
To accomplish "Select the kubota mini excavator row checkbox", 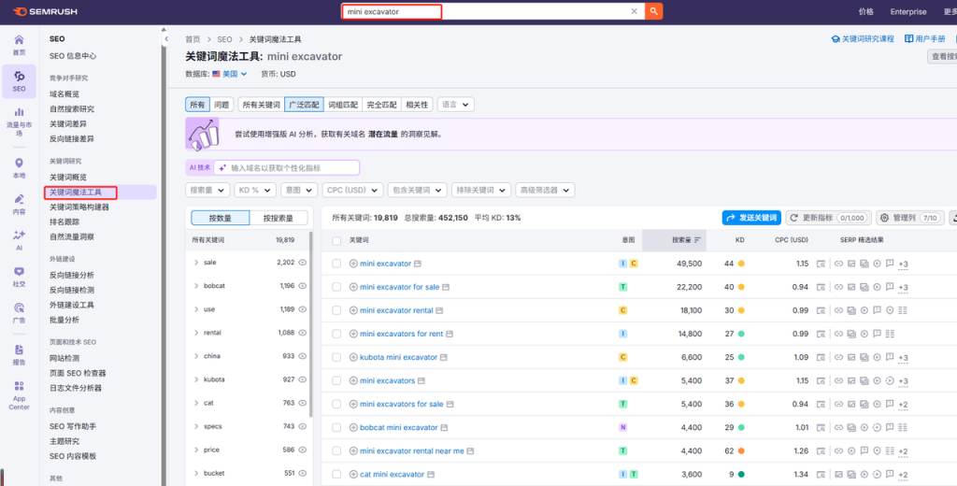I will 336,357.
